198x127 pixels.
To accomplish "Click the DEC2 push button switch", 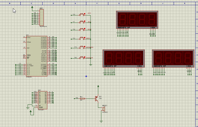I will (x=82, y=38).
